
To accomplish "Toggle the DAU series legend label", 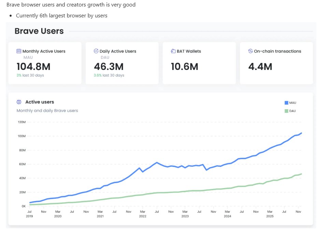I will [x=292, y=111].
